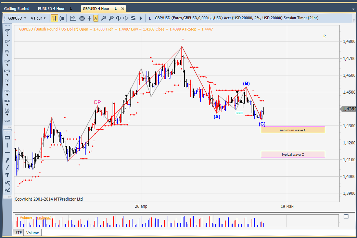Open the Getting Started tab
This screenshot has height=238, width=357.
17,9
